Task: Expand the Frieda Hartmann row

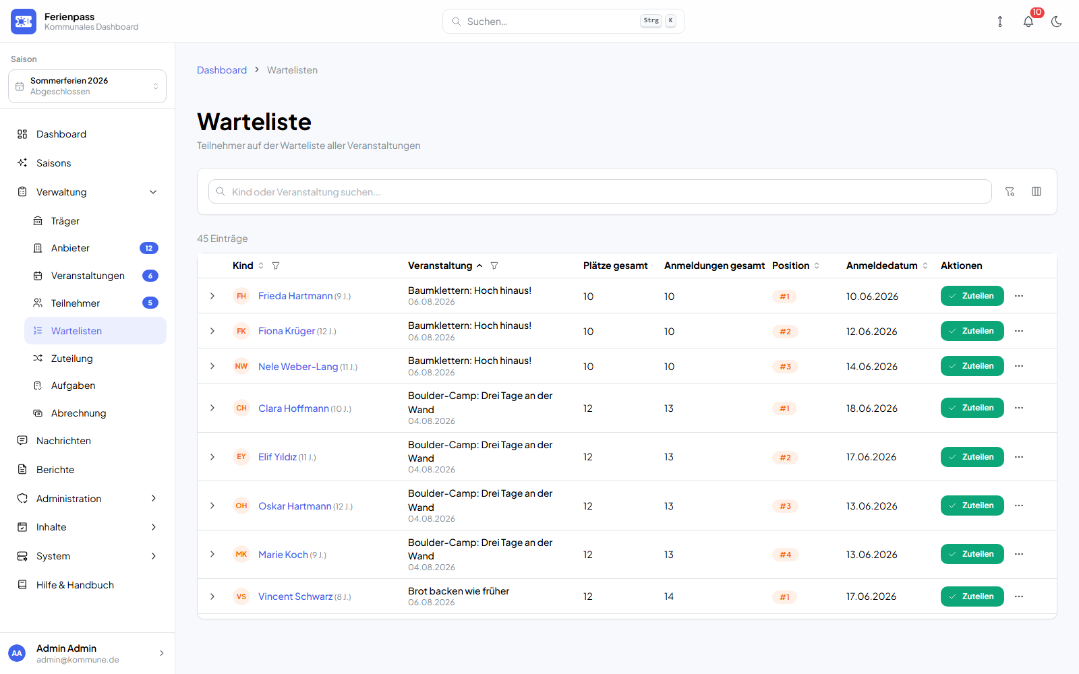Action: [x=212, y=296]
